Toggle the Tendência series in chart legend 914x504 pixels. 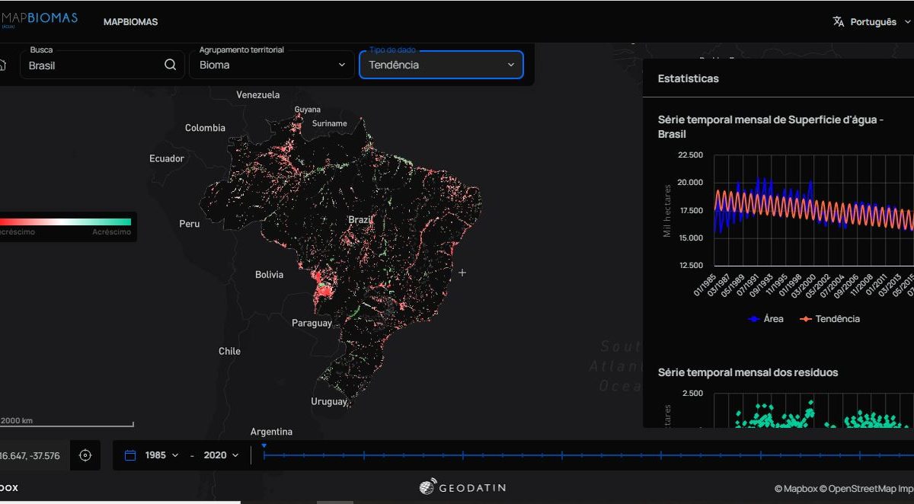[829, 319]
